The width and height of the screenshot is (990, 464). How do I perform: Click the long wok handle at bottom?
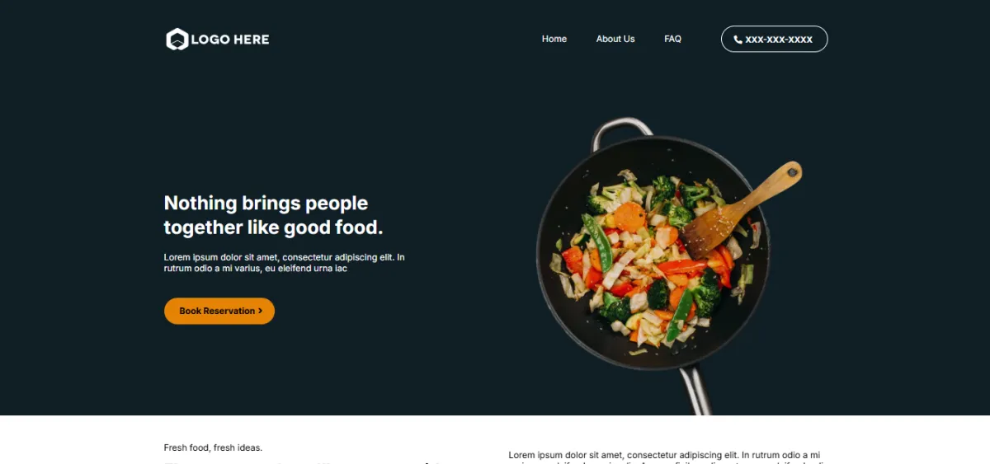point(696,389)
